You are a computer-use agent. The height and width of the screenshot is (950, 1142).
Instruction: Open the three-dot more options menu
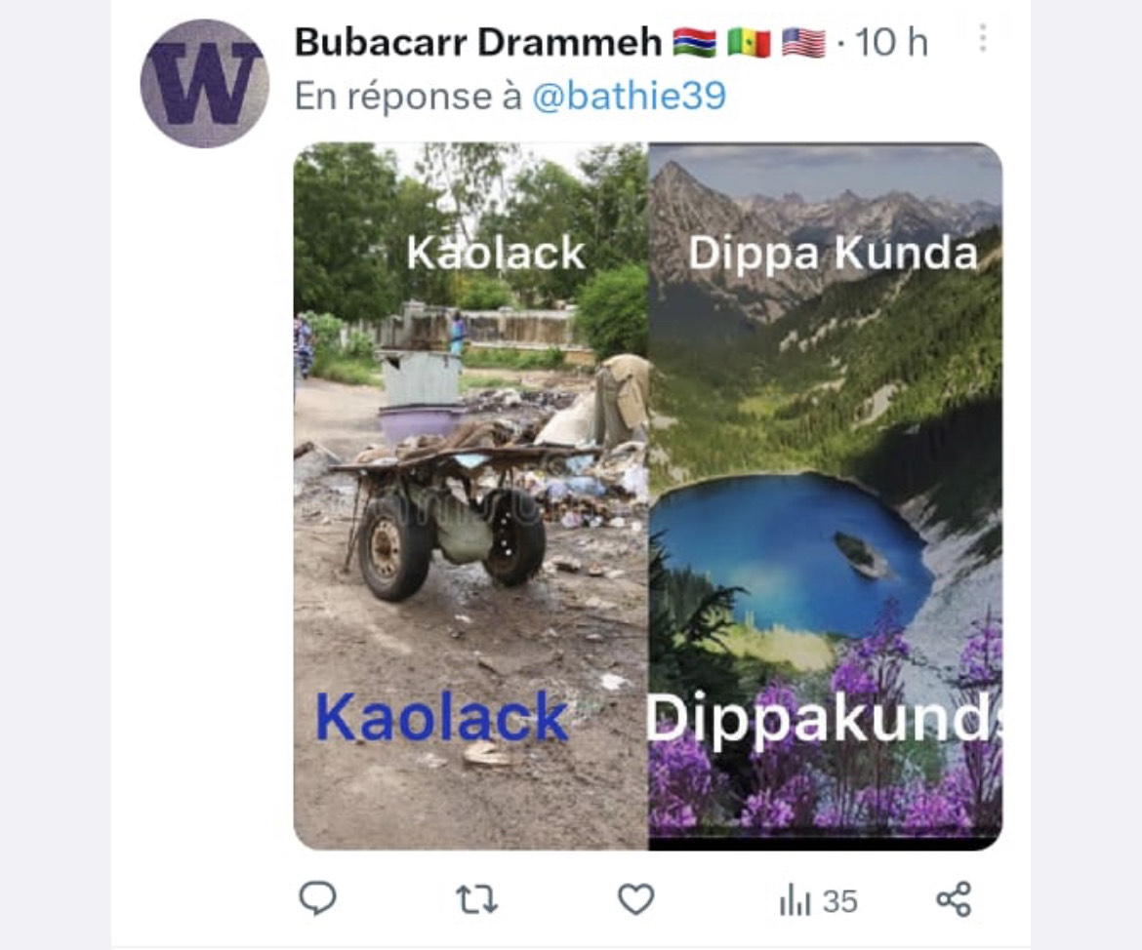coord(983,38)
